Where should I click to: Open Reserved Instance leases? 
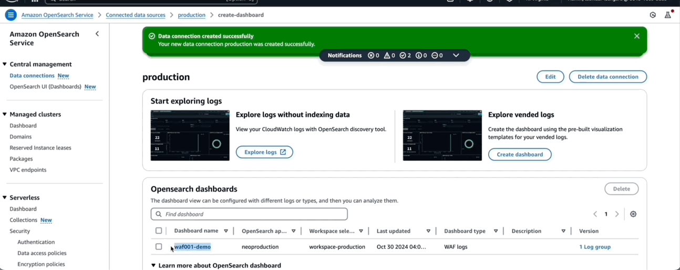40,148
